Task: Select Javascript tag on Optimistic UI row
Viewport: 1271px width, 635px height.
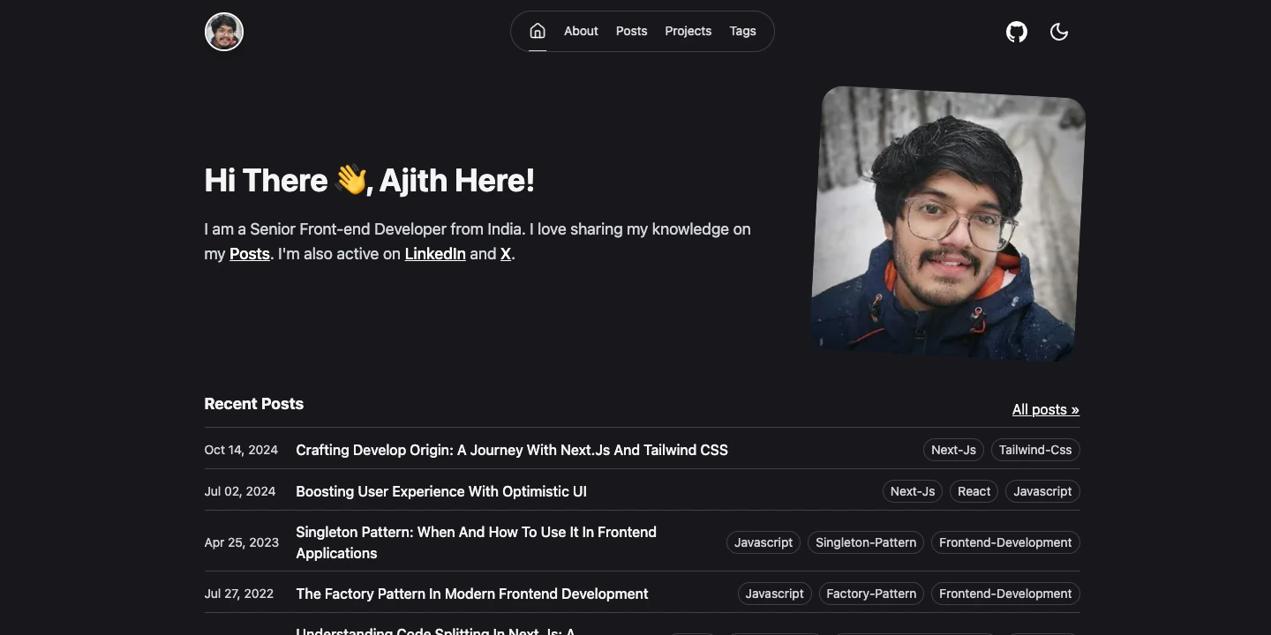Action: (1042, 491)
